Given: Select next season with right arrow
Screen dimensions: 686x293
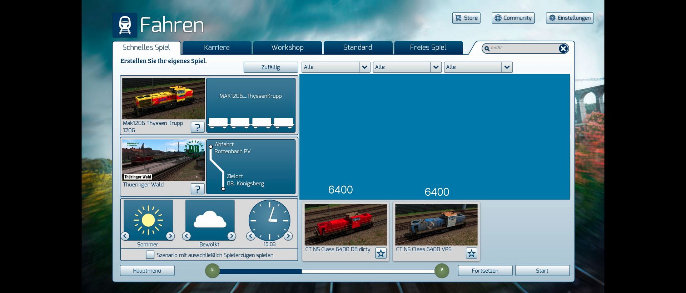Looking at the screenshot, I should [170, 236].
